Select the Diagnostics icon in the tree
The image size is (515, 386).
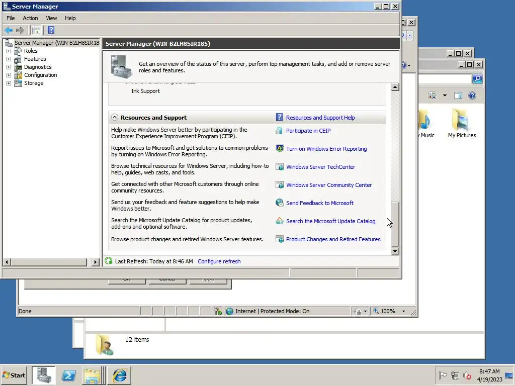coord(18,67)
